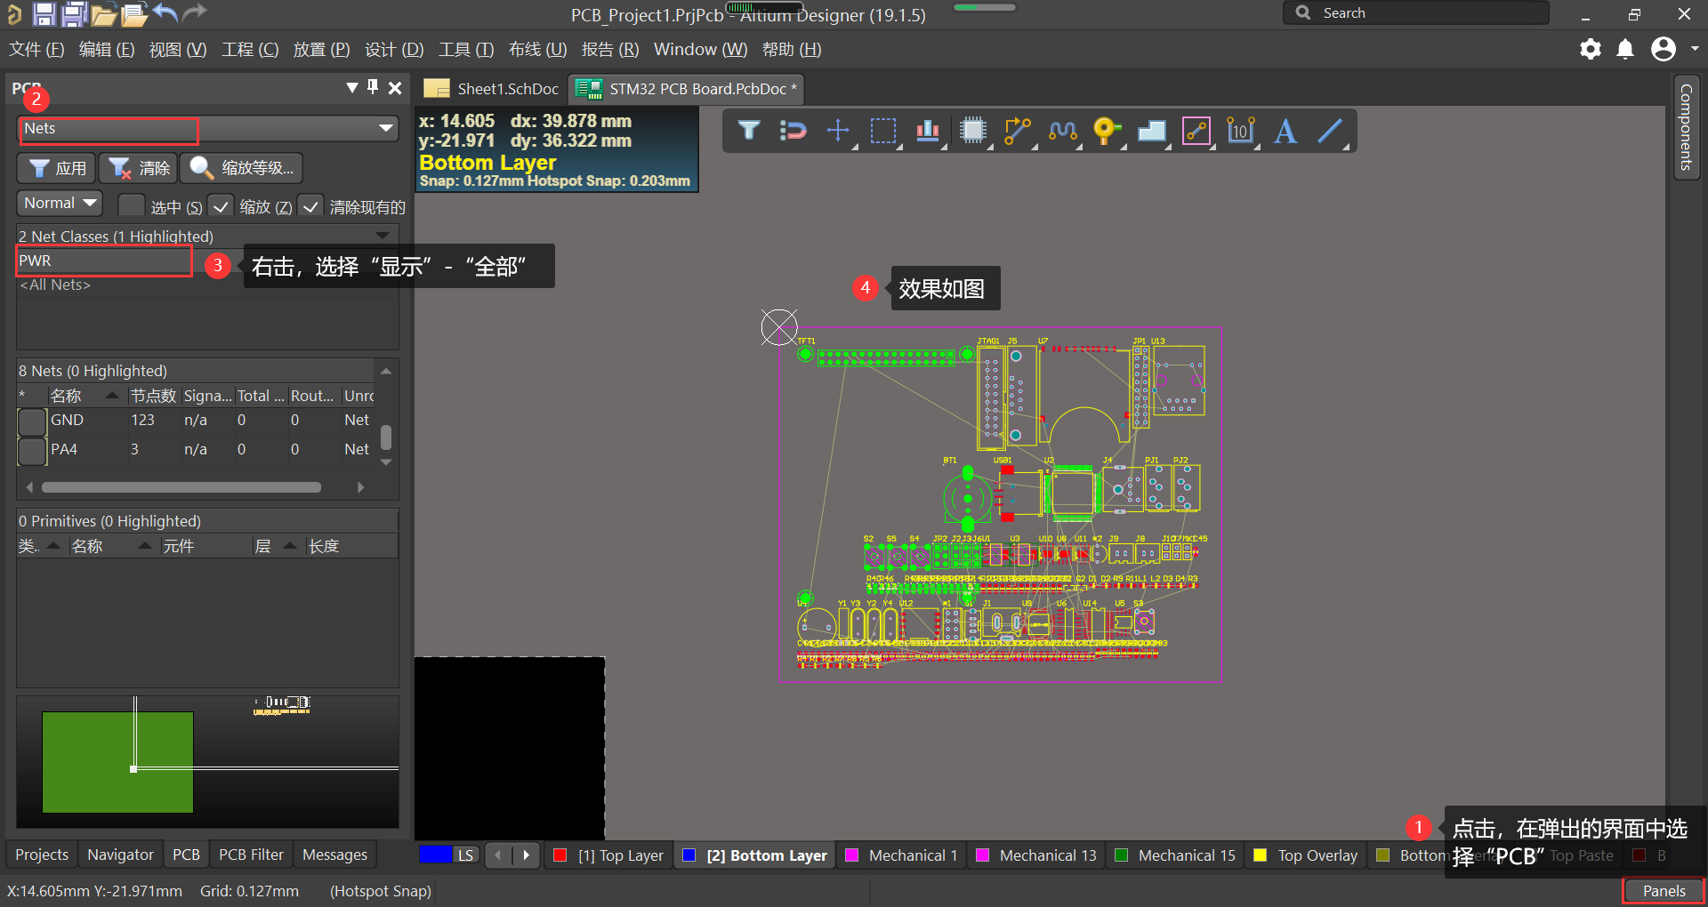Select the Interactive Routing tool
This screenshot has width=1708, height=907.
click(x=1018, y=131)
